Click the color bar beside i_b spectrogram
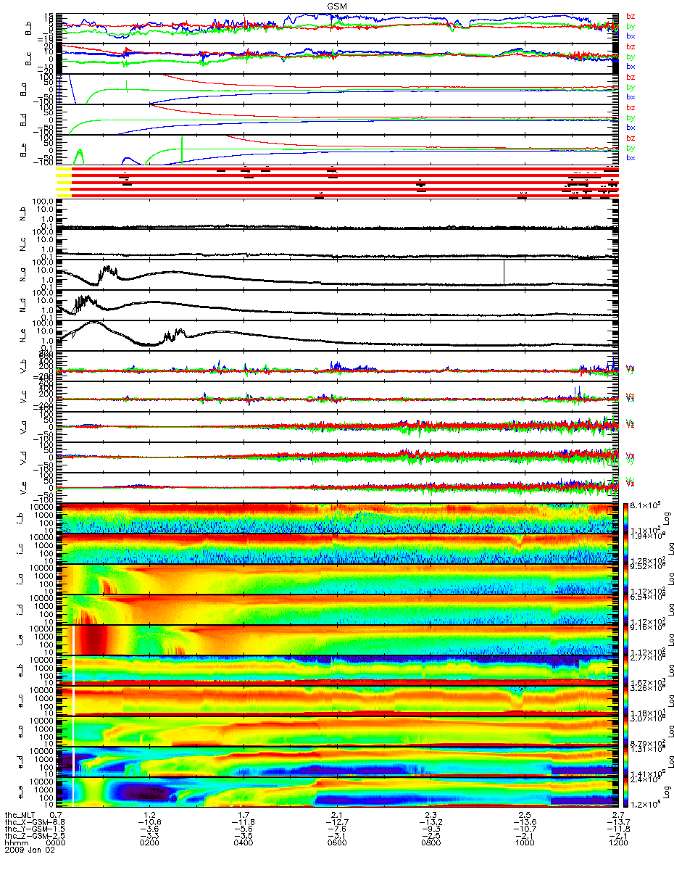 [625, 518]
